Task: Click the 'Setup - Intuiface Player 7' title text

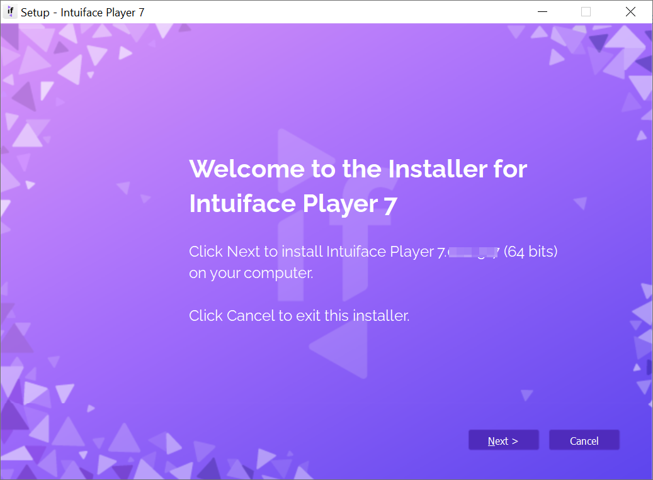Action: [82, 13]
